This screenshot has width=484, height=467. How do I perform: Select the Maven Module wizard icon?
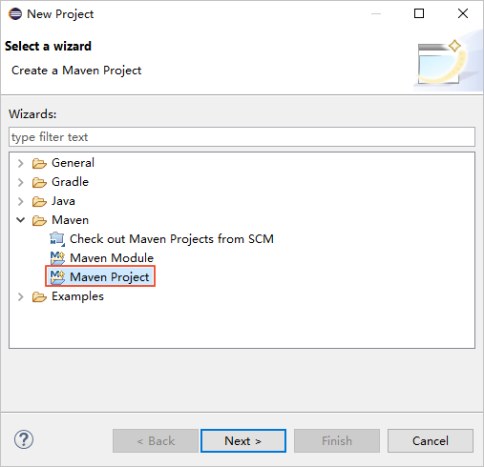[57, 258]
